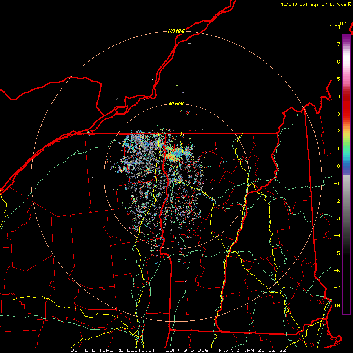
Task: Select the positive 5 dB scale value
Action: tap(338, 79)
